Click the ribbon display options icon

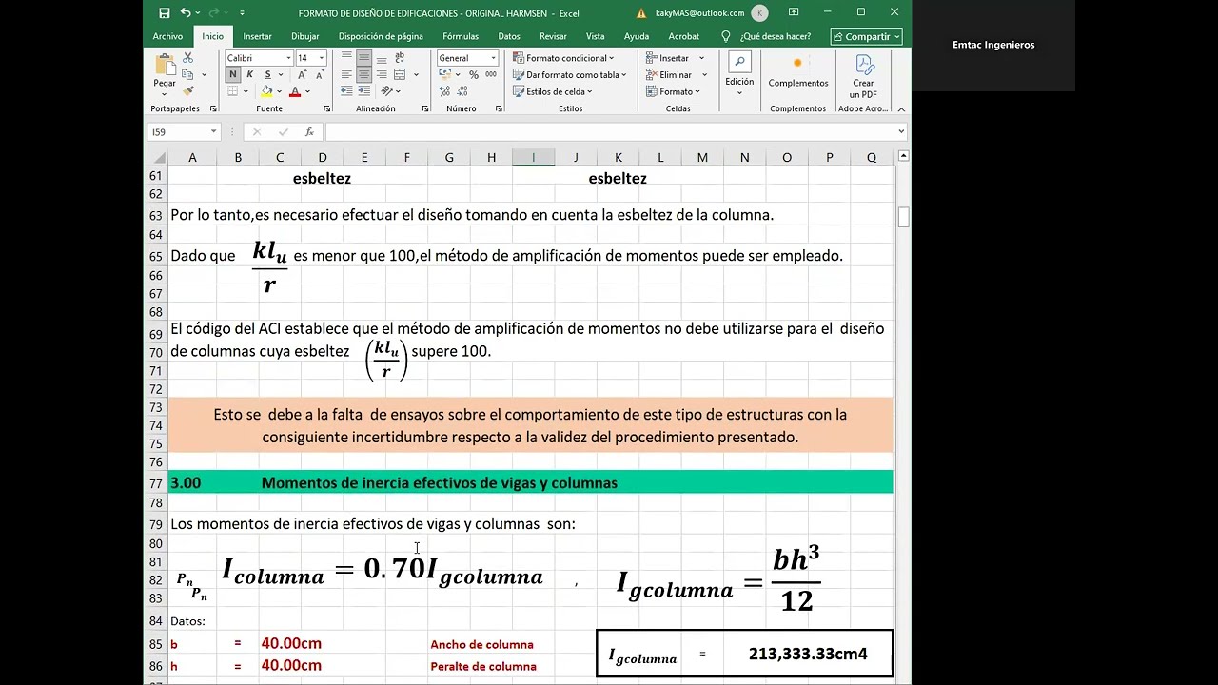coord(794,12)
